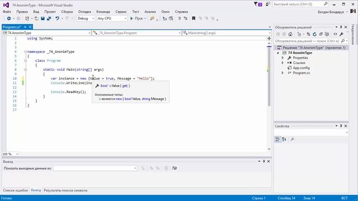Toggle Categorized view in the Свойства panel
The image size is (358, 201).
[x=277, y=139]
